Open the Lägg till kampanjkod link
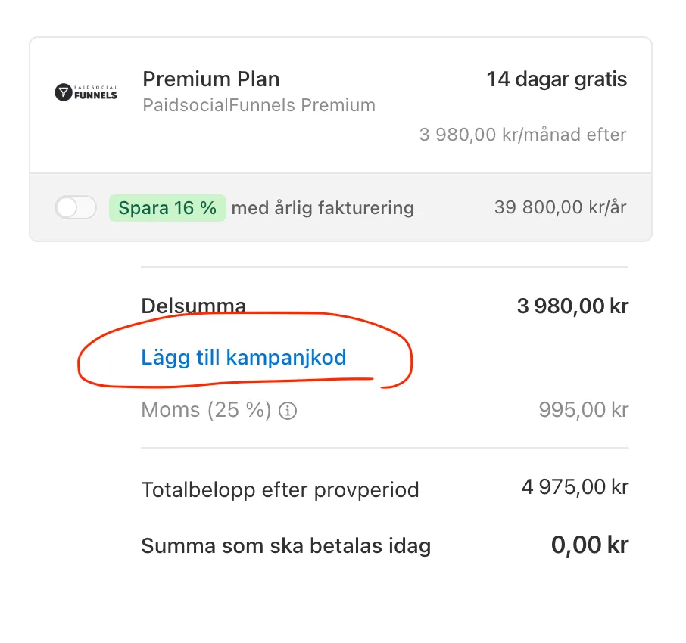686x643 pixels. tap(243, 358)
